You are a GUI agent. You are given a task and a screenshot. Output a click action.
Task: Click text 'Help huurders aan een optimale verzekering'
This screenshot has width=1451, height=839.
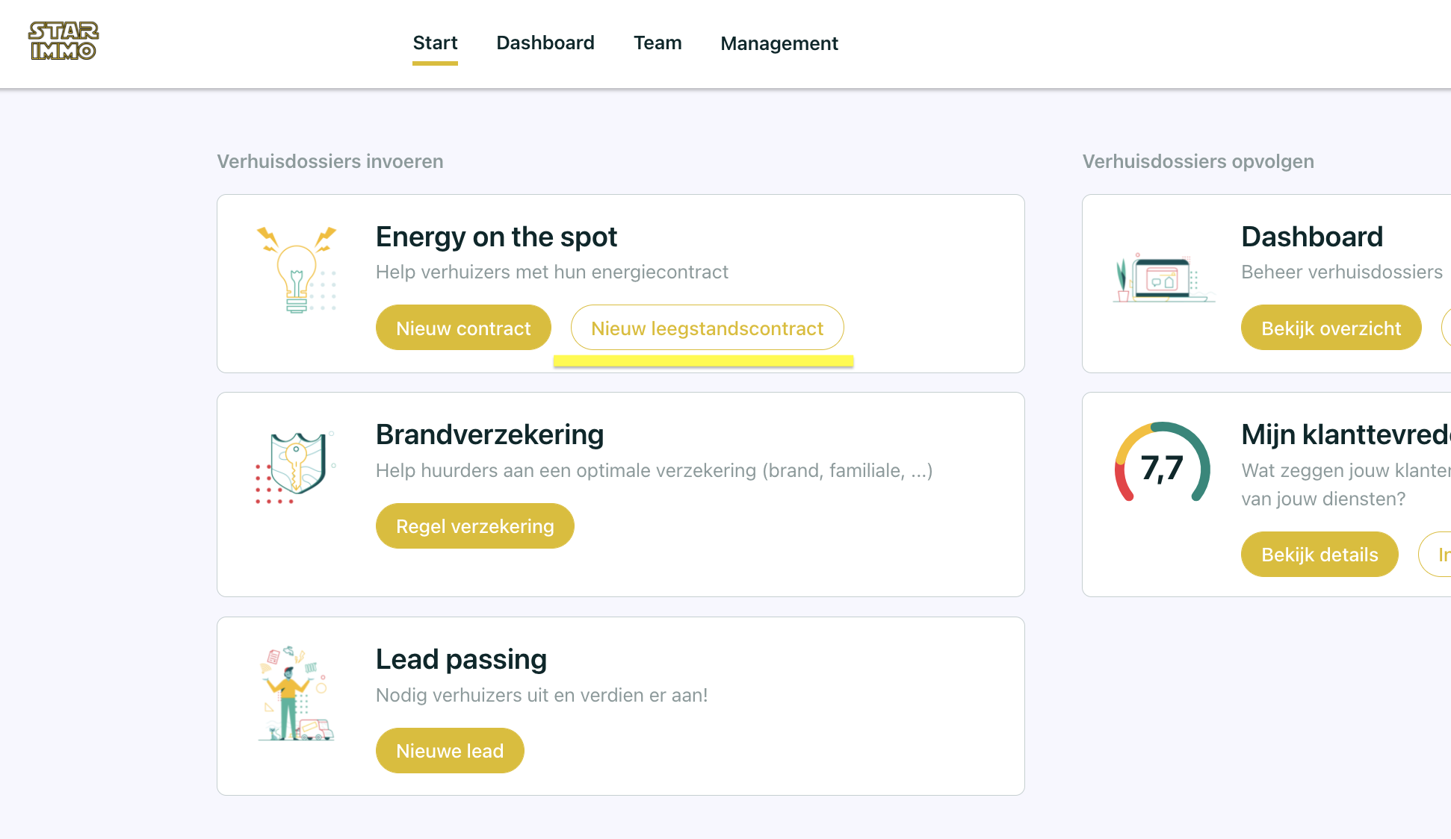(x=566, y=471)
